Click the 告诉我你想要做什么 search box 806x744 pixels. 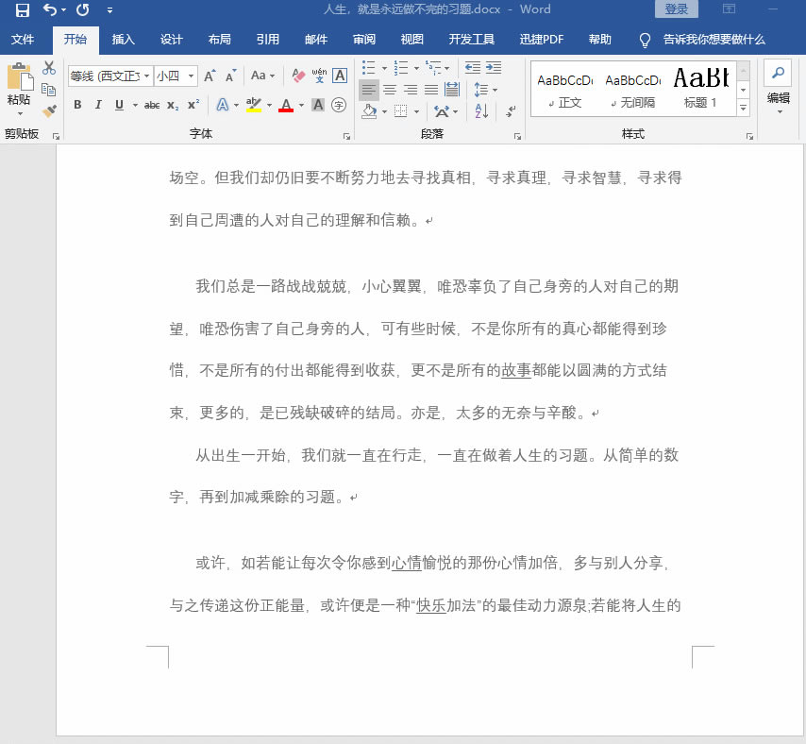click(x=714, y=40)
